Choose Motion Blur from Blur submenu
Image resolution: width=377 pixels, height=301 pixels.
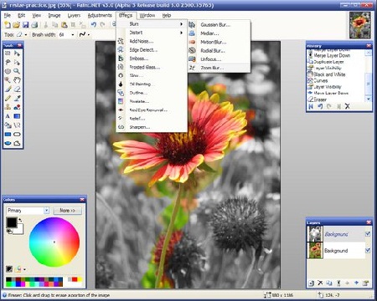point(219,42)
